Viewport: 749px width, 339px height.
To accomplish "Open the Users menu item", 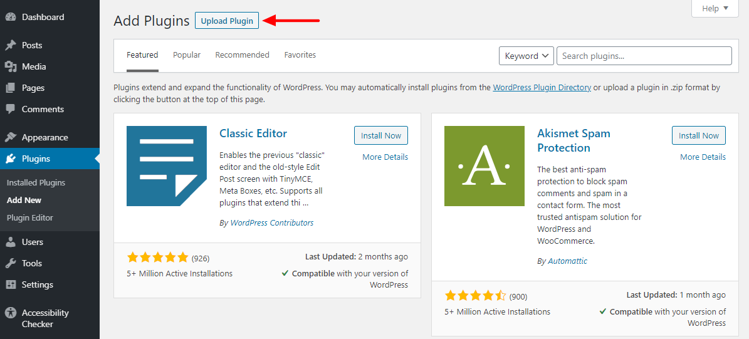I will tap(33, 242).
